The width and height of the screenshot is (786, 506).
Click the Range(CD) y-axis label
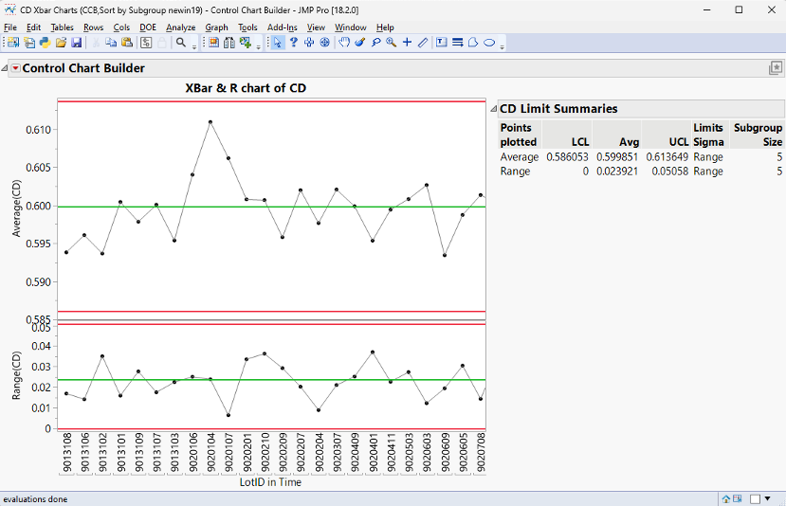coord(16,376)
